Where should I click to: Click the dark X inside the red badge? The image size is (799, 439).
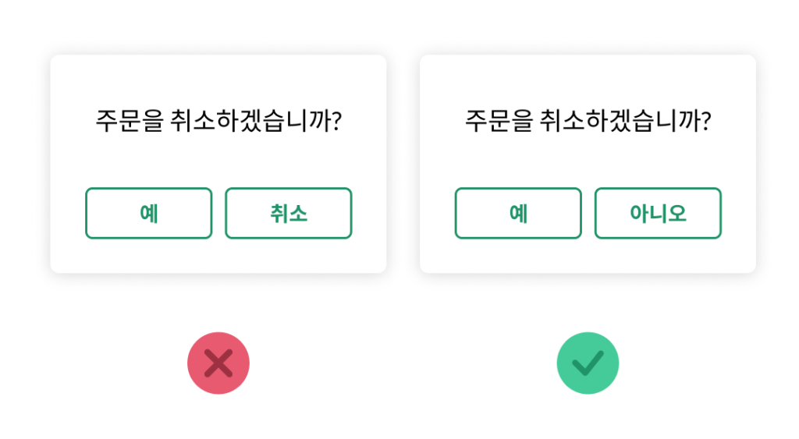[218, 363]
